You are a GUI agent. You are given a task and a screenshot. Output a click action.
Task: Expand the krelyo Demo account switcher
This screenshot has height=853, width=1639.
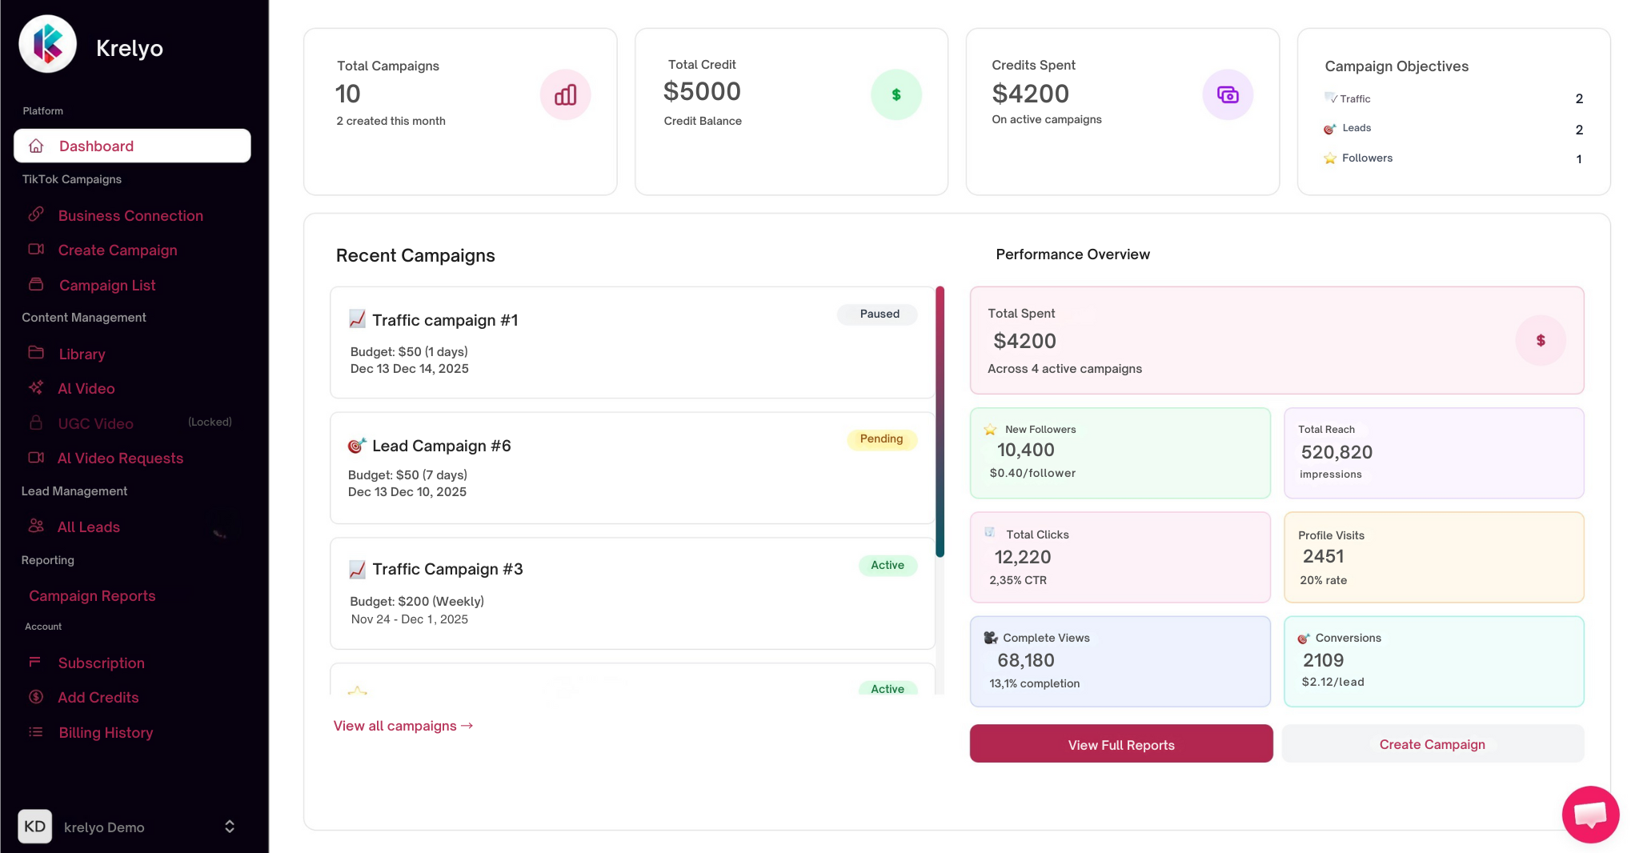coord(229,827)
